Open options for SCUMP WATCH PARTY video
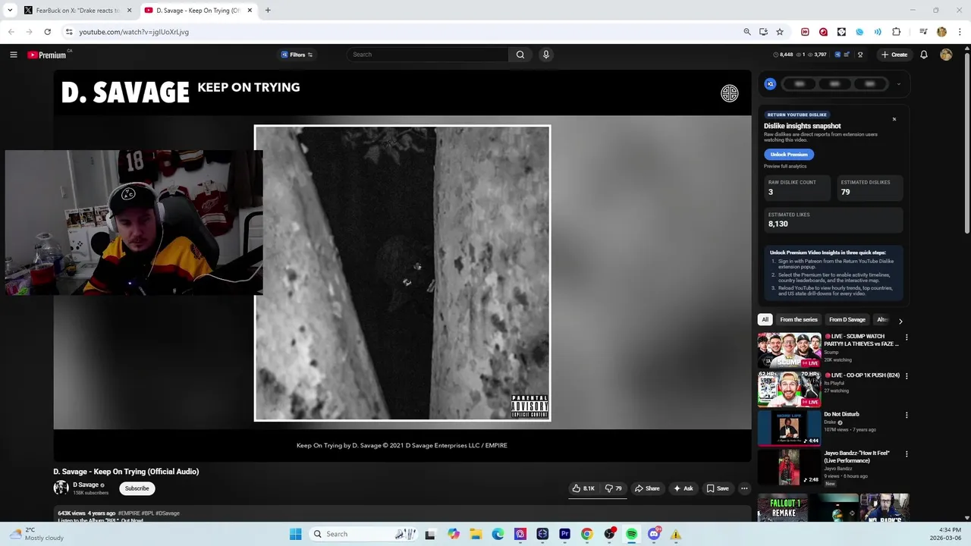The height and width of the screenshot is (546, 971). tap(906, 337)
